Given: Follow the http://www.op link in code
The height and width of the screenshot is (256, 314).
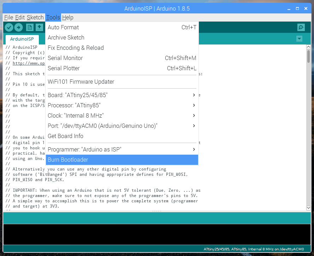Looking at the screenshot, I should click(x=29, y=63).
